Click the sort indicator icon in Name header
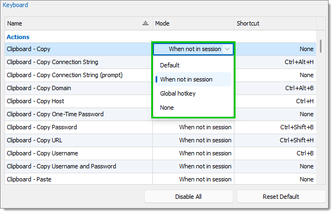334x214 pixels. 145,23
